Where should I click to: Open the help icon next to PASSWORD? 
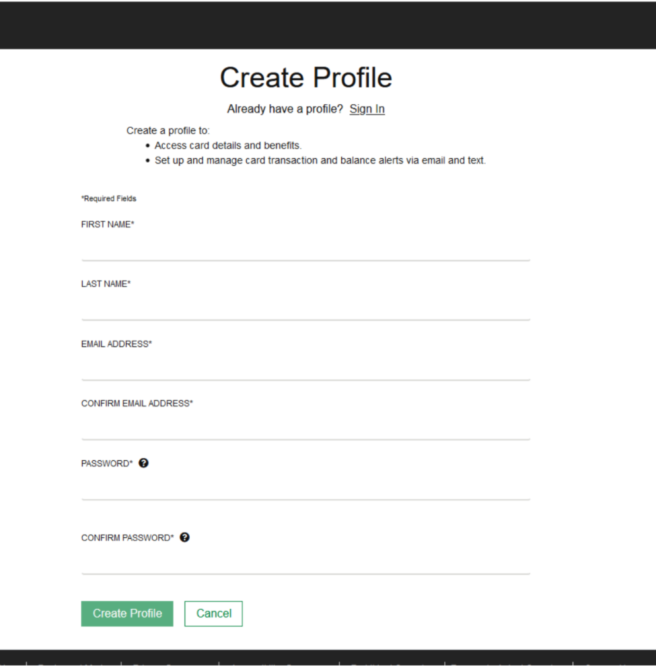[143, 463]
